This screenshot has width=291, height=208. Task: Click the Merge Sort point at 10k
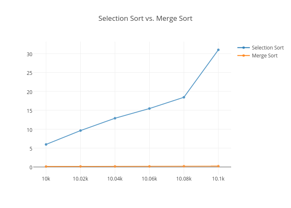[46, 166]
